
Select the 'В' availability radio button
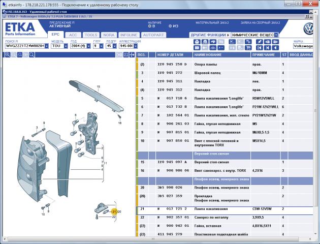[x=150, y=26]
